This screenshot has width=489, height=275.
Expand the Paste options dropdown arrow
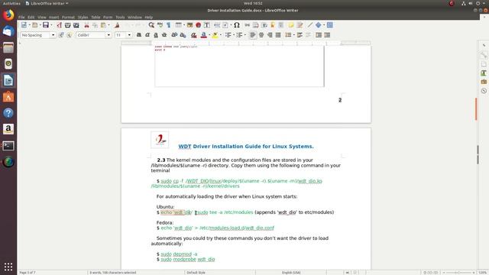click(x=108, y=25)
